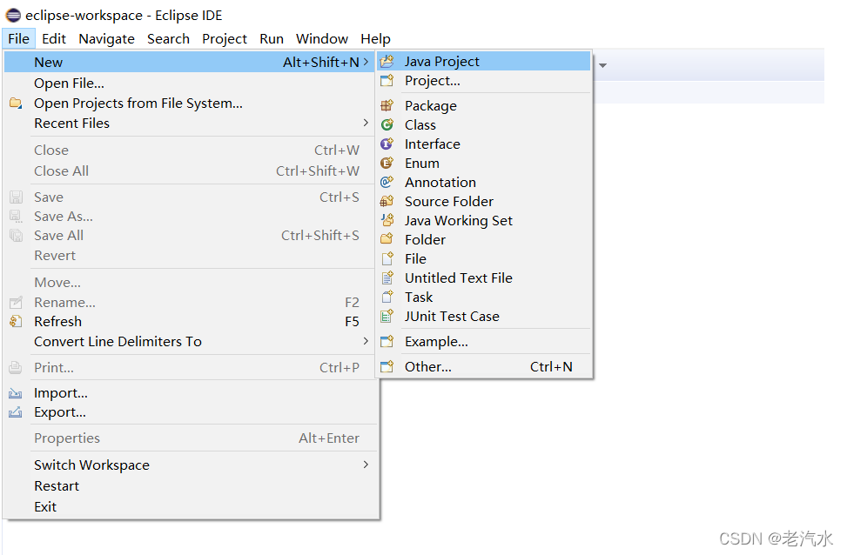Open the Help menu
This screenshot has height=555, width=847.
[375, 39]
